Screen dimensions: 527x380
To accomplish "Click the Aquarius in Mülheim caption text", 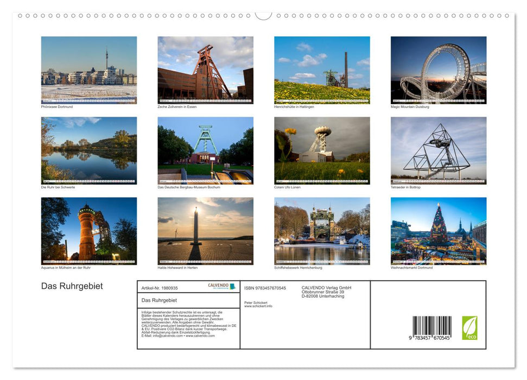I will (x=66, y=267).
